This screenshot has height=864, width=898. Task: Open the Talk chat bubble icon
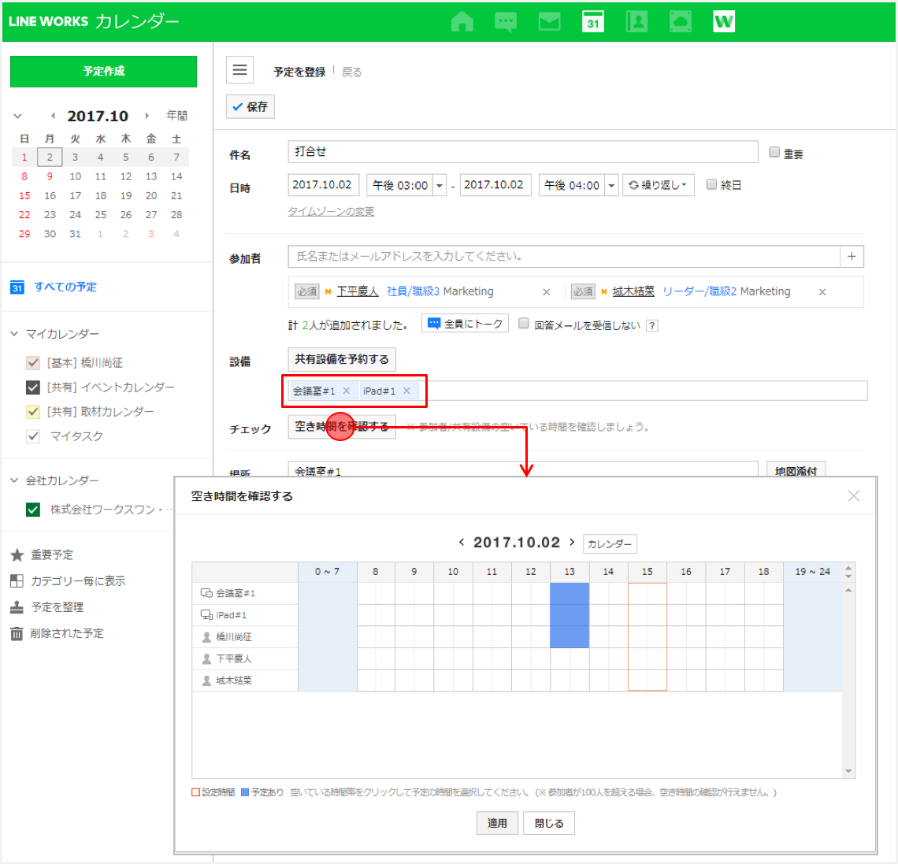(x=506, y=21)
